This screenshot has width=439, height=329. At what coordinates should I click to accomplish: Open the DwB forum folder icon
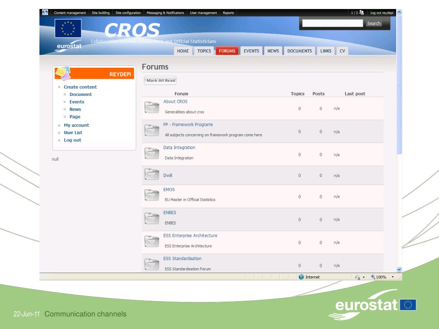coord(152,174)
